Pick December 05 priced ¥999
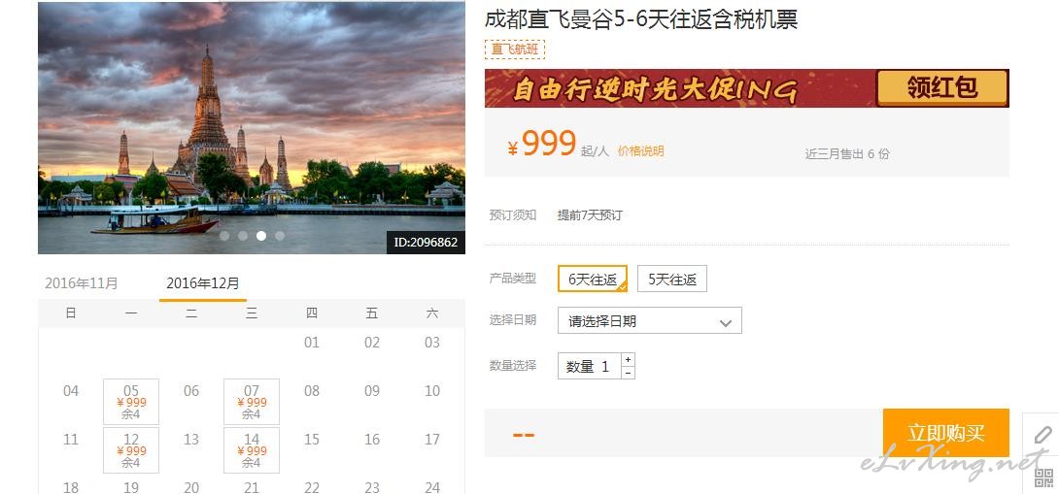This screenshot has width=1059, height=494. pyautogui.click(x=131, y=402)
